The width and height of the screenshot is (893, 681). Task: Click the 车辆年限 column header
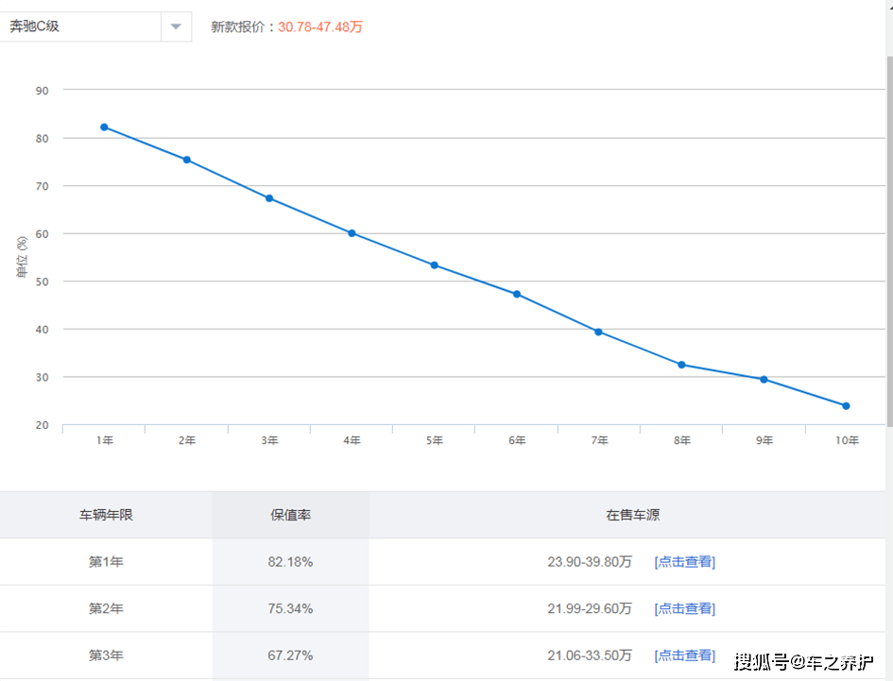106,516
